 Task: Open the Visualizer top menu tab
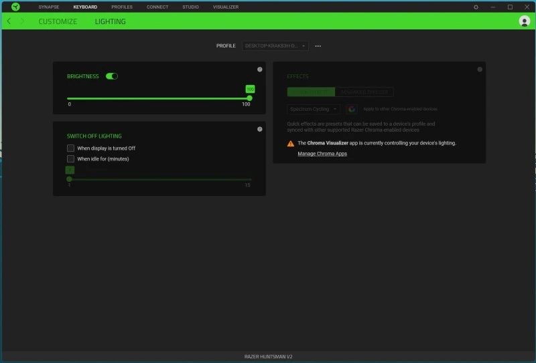pos(225,7)
